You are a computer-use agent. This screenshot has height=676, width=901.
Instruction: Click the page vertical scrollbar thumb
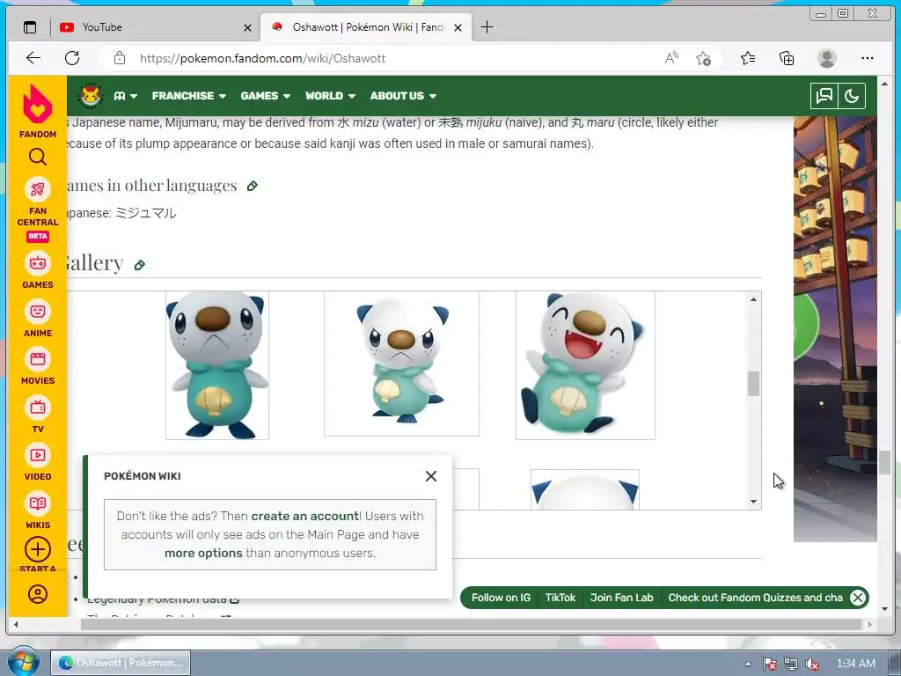[884, 462]
